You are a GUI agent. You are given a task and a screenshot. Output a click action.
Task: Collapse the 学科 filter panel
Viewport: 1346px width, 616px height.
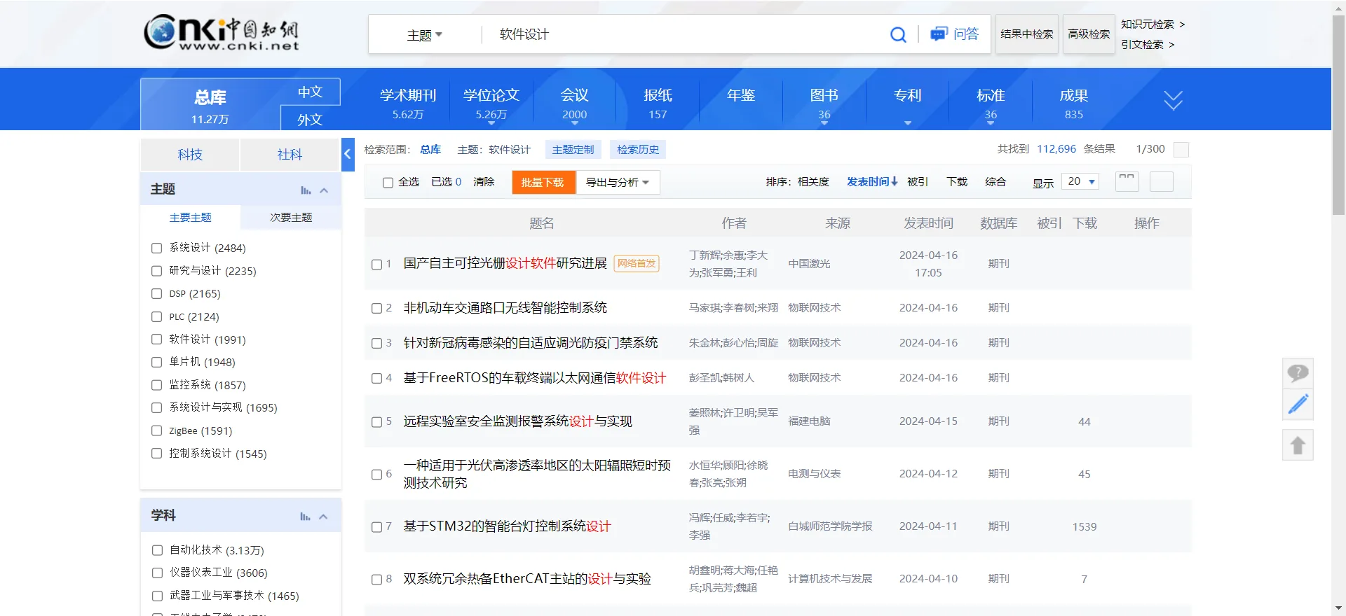tap(323, 517)
